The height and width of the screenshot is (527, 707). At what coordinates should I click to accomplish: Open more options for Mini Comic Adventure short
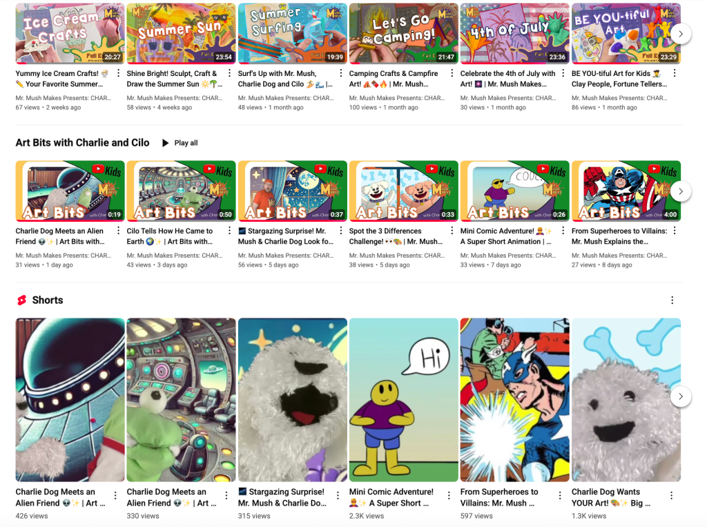coord(449,495)
